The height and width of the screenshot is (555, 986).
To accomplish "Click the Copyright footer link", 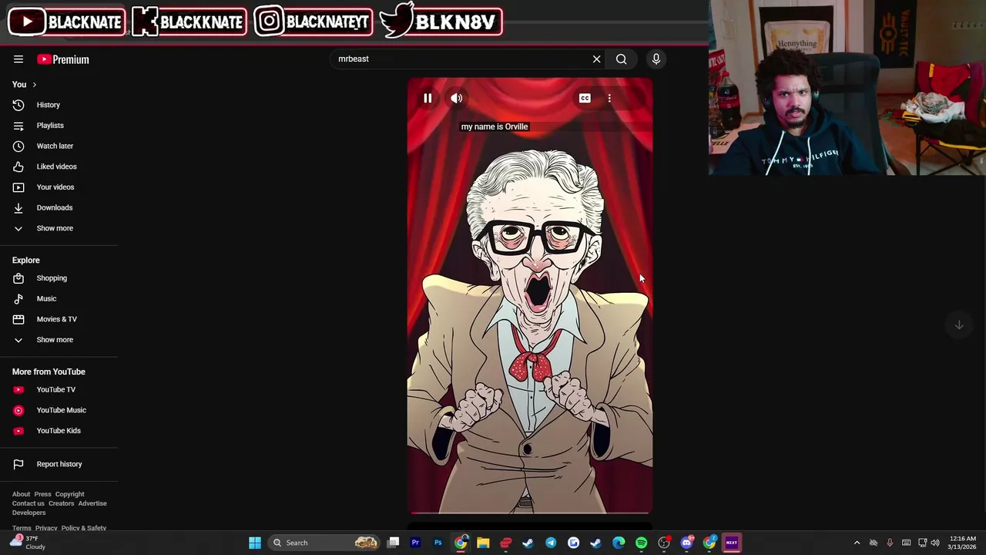I will (69, 494).
